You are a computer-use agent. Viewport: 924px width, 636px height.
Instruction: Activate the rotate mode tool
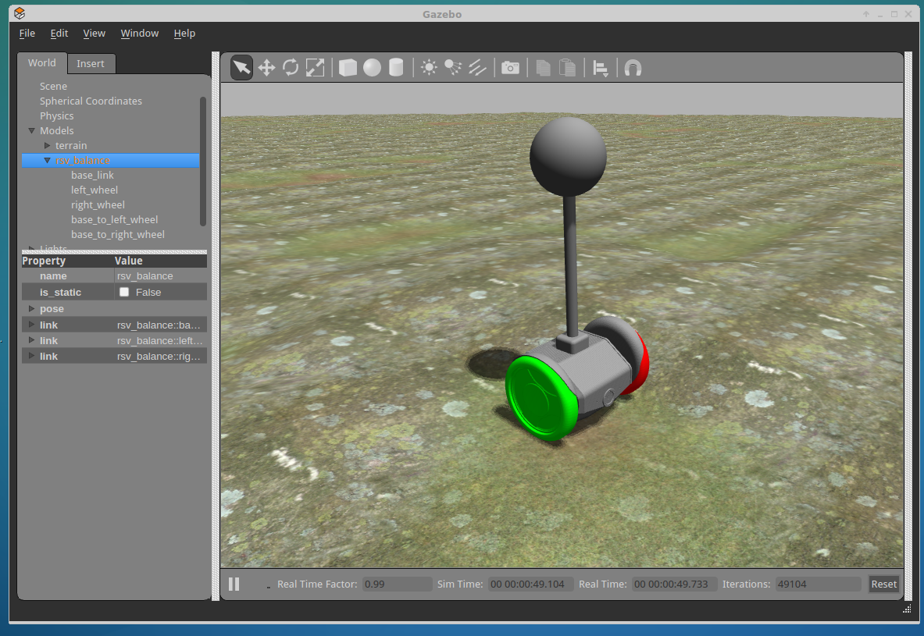click(291, 68)
